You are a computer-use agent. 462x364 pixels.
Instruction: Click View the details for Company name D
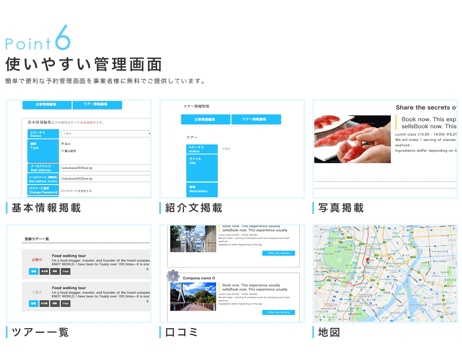pos(278,312)
